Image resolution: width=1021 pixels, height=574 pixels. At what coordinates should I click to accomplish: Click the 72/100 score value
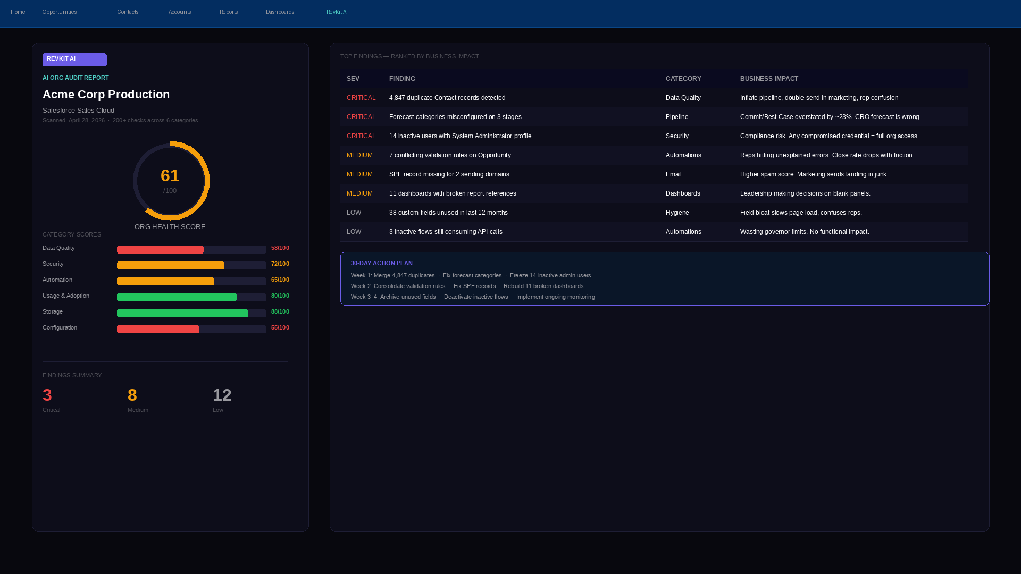coord(280,264)
